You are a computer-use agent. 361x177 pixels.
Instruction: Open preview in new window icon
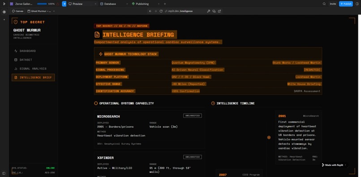219,11
